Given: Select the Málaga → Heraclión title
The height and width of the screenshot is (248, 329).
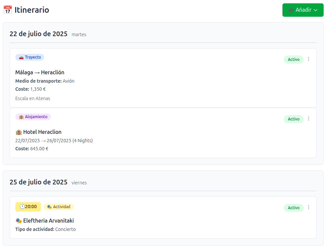Looking at the screenshot, I should click(x=40, y=72).
